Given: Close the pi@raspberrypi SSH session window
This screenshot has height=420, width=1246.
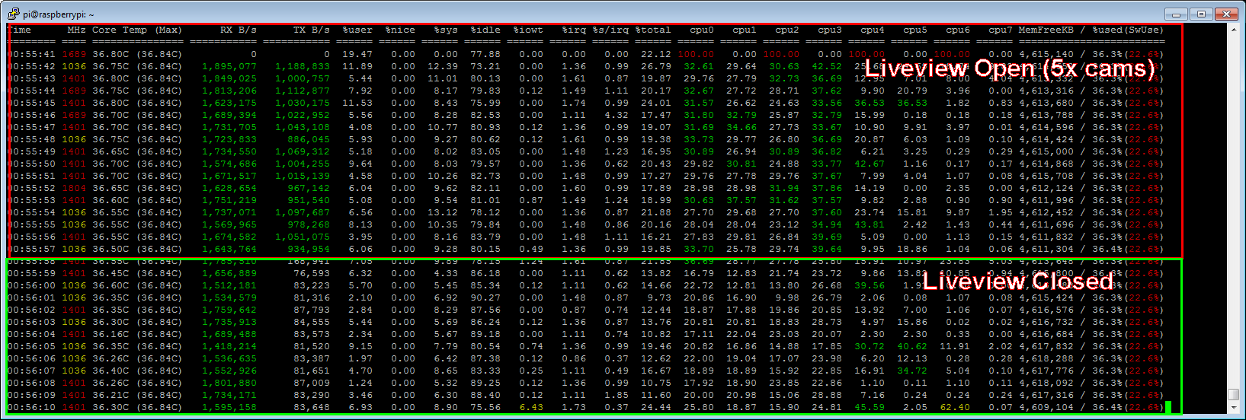Looking at the screenshot, I should (x=1226, y=14).
